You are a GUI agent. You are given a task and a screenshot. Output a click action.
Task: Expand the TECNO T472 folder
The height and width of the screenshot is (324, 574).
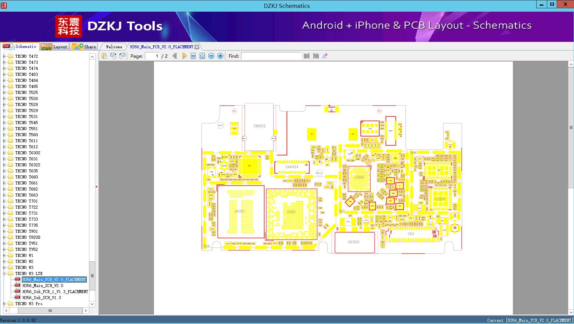click(4, 56)
